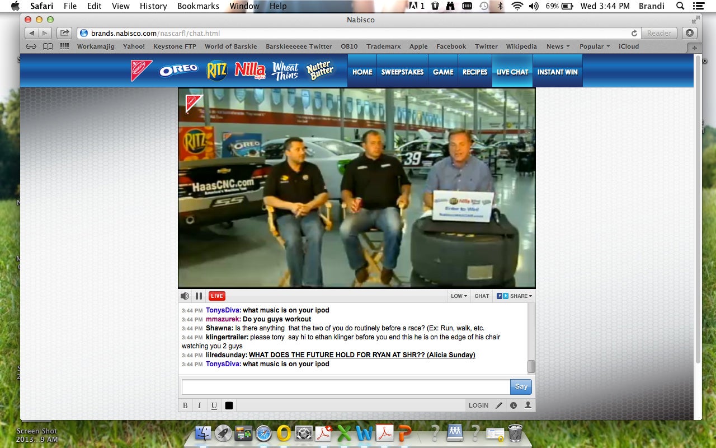Show bookmarks with the book icon
Viewport: 716px width, 448px height.
(48, 46)
